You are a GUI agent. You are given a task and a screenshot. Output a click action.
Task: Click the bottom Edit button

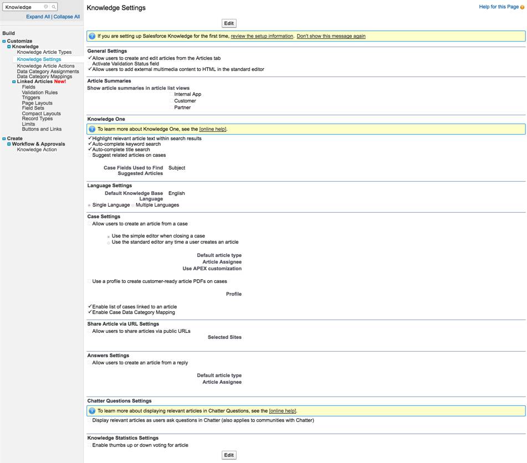(x=229, y=455)
